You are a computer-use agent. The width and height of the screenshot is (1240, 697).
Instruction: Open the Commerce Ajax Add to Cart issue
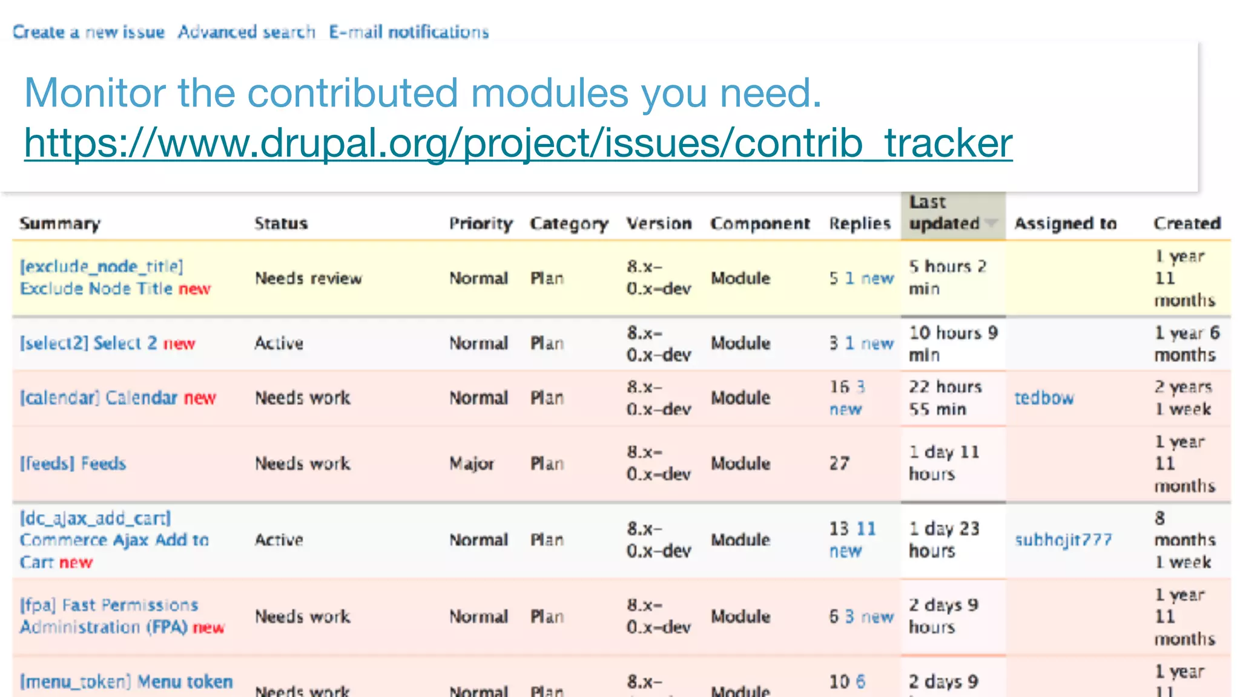(114, 540)
